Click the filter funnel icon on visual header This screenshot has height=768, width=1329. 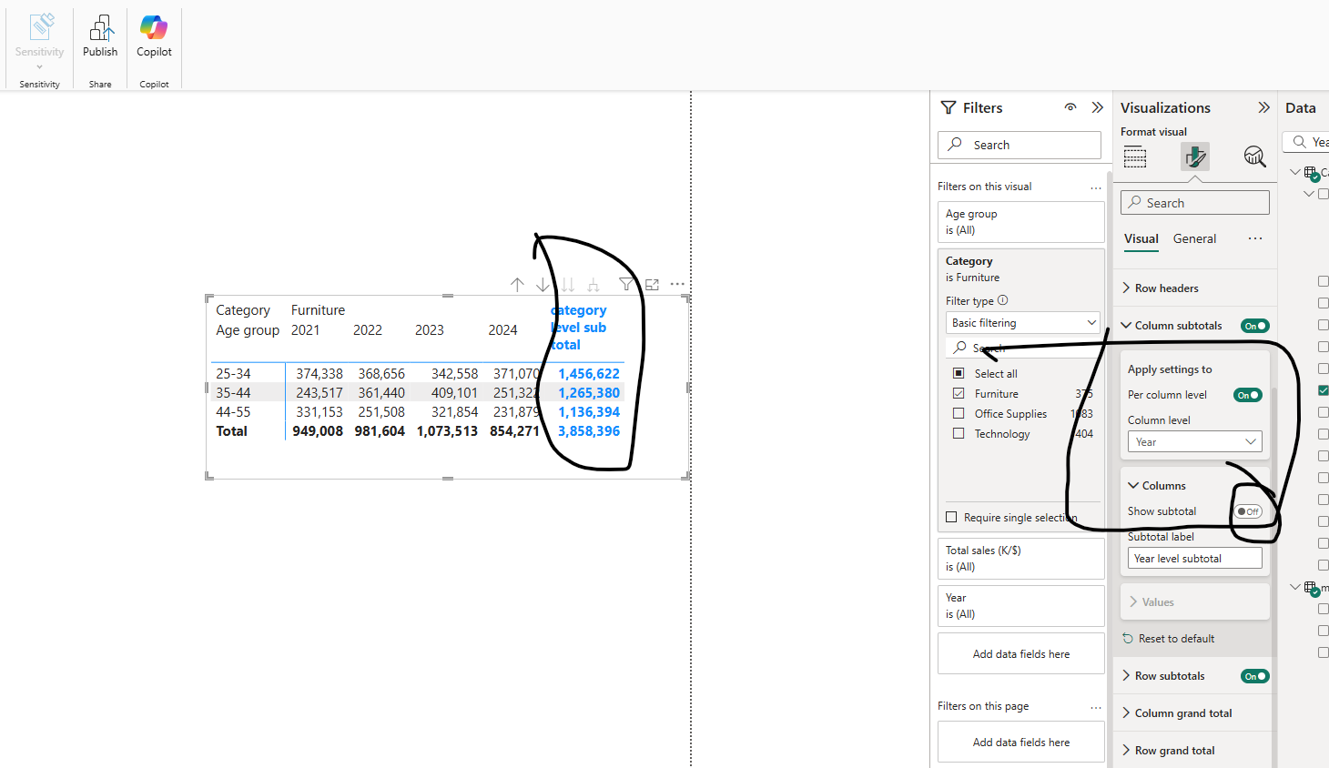[x=626, y=285]
